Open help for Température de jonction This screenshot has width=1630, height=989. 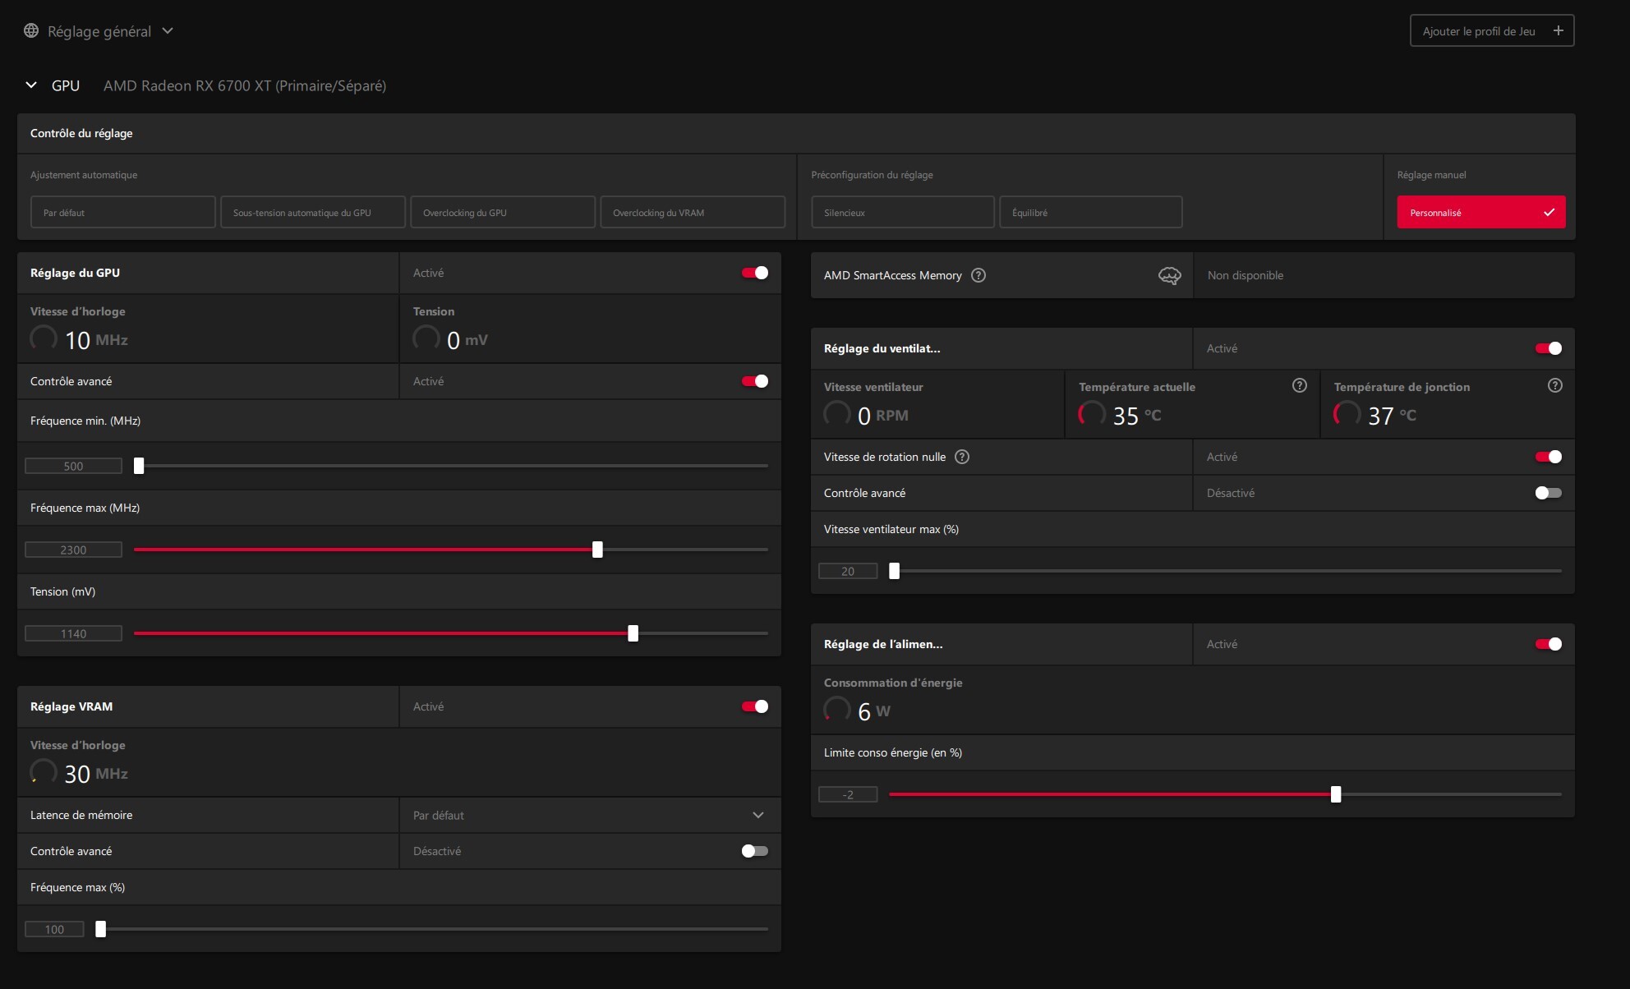coord(1554,386)
